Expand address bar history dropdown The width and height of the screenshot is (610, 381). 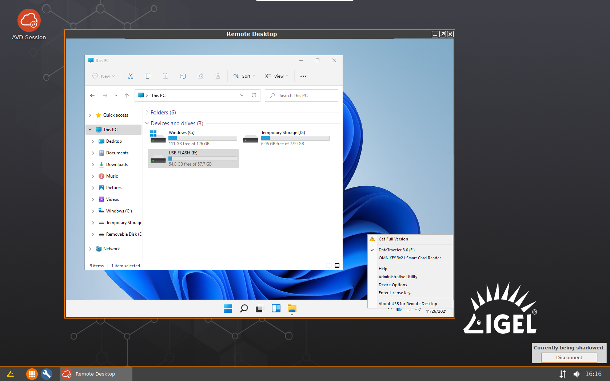point(242,95)
